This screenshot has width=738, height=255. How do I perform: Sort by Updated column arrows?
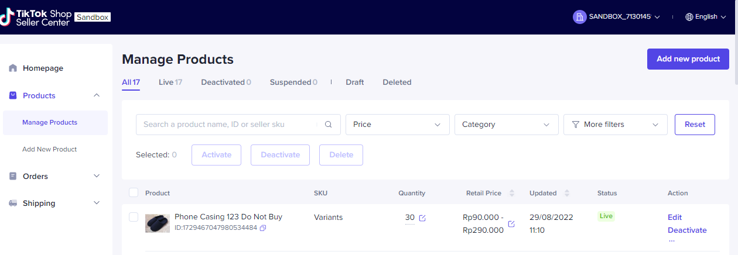click(567, 193)
